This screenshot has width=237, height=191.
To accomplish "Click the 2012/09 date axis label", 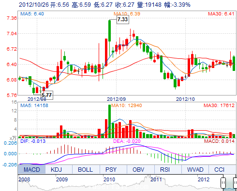I will click(x=116, y=99).
